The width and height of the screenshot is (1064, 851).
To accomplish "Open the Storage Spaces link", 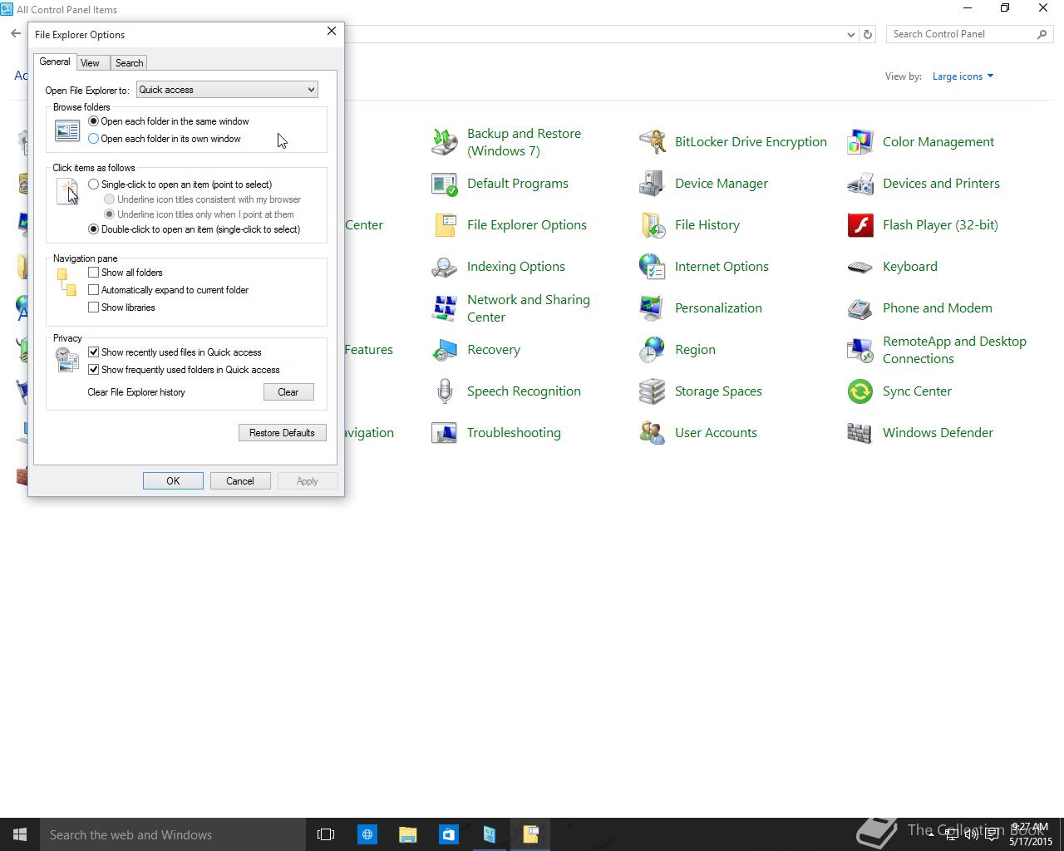I will 718,391.
